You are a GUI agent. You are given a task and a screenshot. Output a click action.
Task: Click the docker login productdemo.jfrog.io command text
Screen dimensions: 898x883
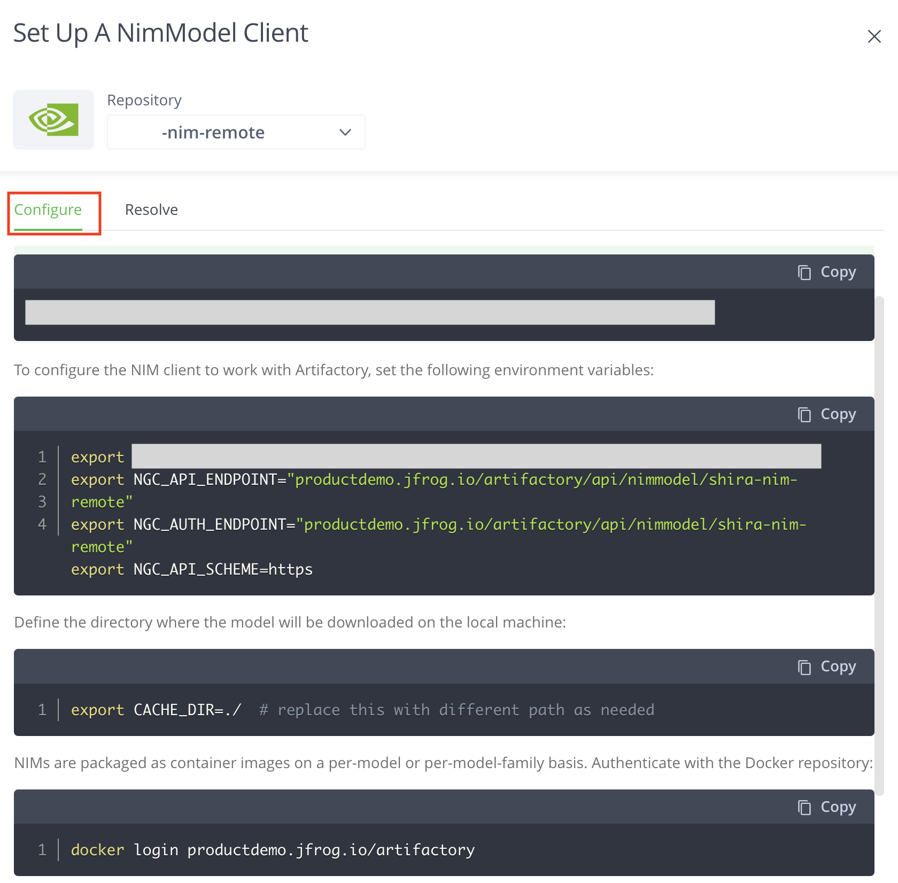(x=272, y=850)
